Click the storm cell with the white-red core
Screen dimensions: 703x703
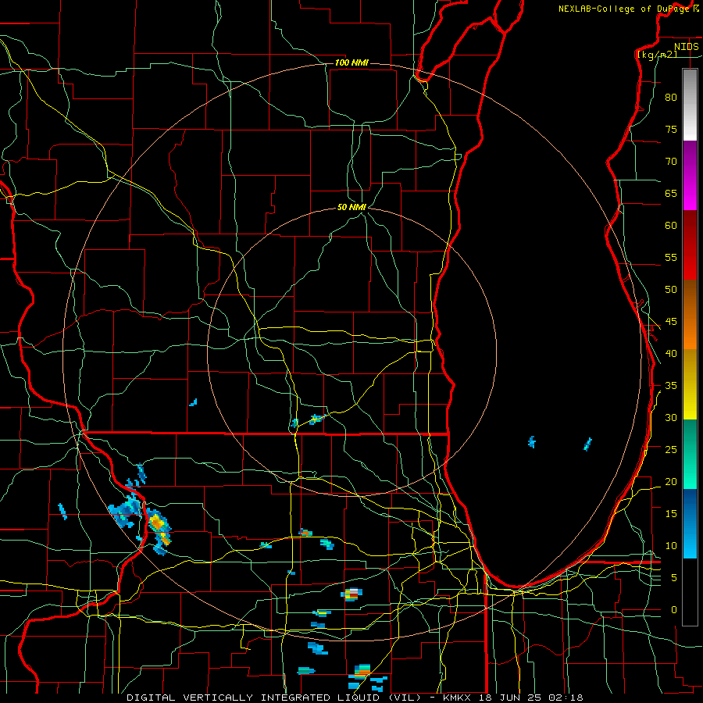pos(352,594)
